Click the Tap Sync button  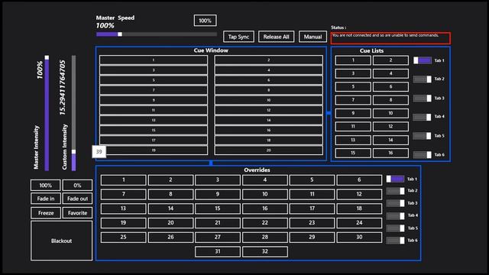238,37
